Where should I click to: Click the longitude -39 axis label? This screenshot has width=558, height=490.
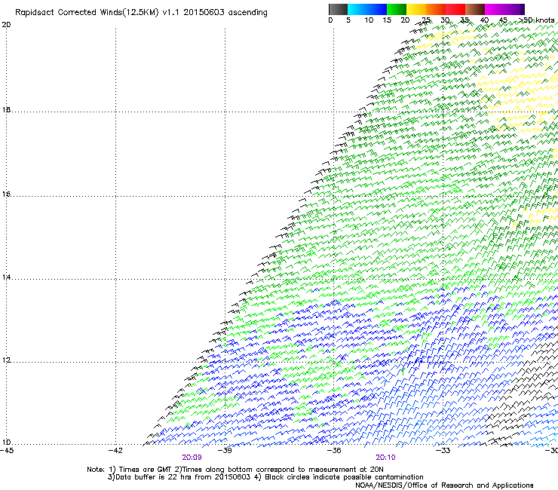pos(225,451)
